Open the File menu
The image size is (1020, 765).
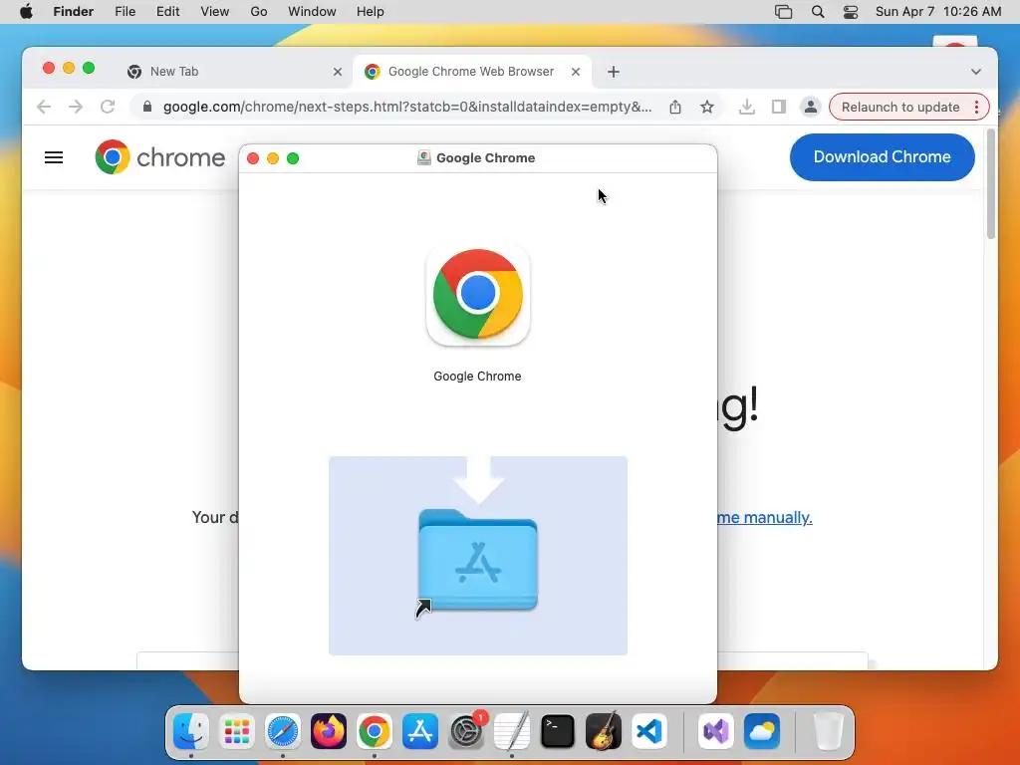[x=125, y=12]
